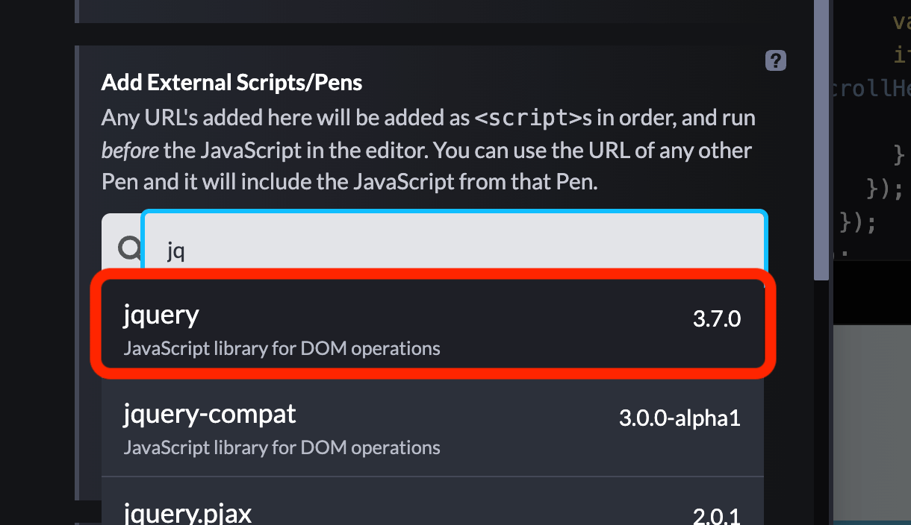Click the jquery description text
Screen dimensions: 911x525
click(282, 348)
